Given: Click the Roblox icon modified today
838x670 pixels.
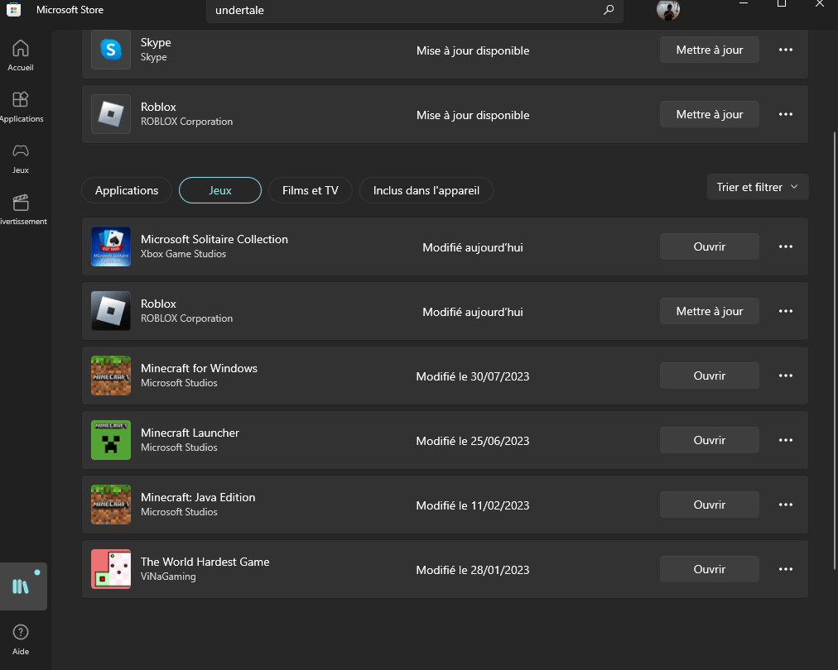Looking at the screenshot, I should (111, 311).
